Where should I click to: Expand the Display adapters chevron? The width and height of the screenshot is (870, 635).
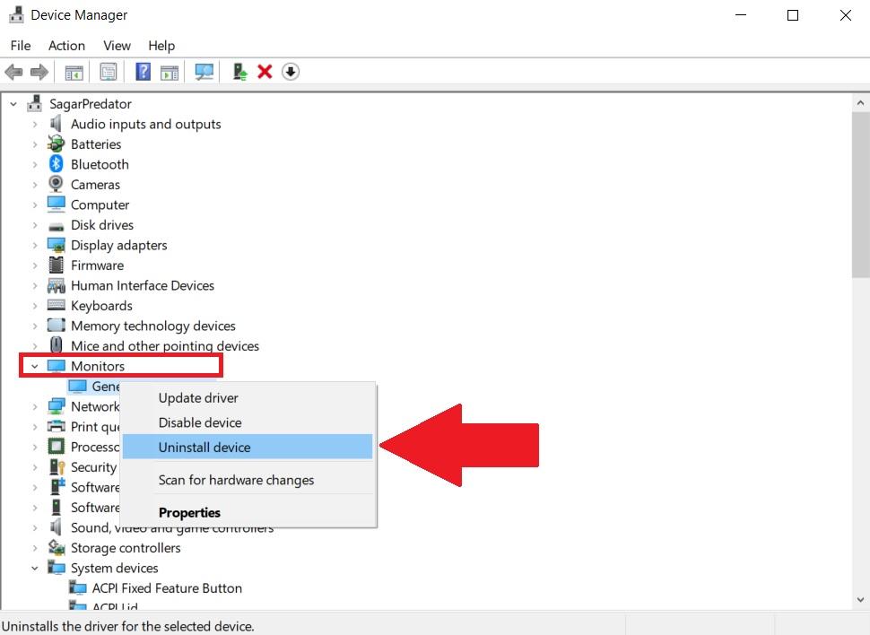click(35, 245)
